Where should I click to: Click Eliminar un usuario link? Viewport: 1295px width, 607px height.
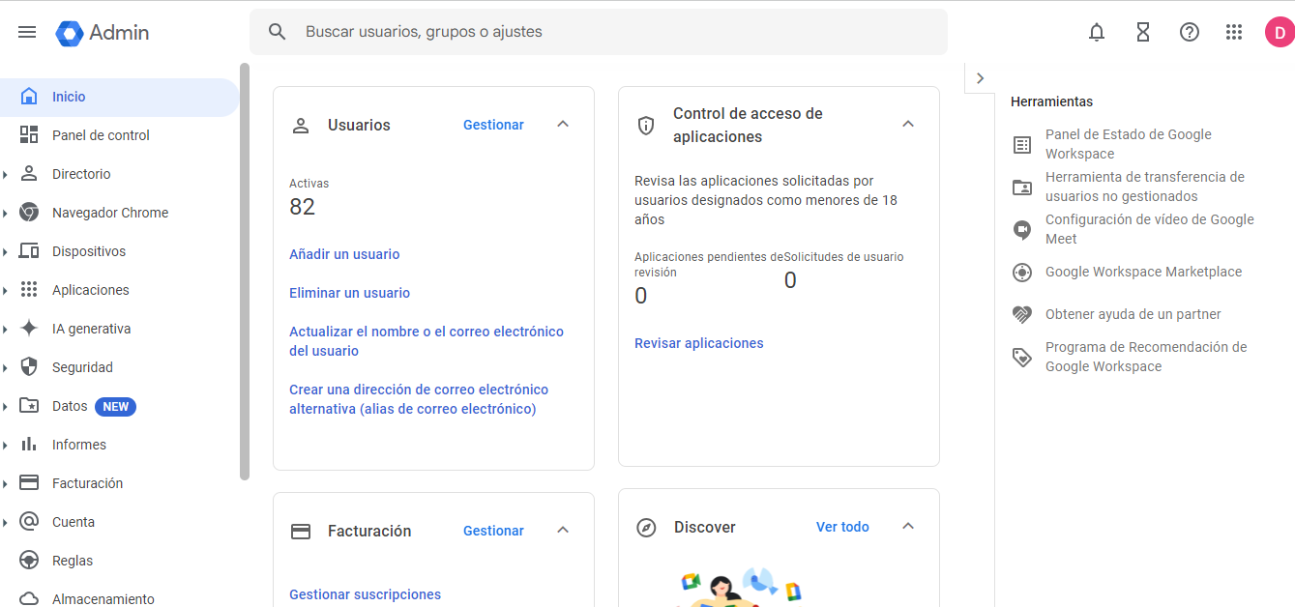click(x=350, y=293)
